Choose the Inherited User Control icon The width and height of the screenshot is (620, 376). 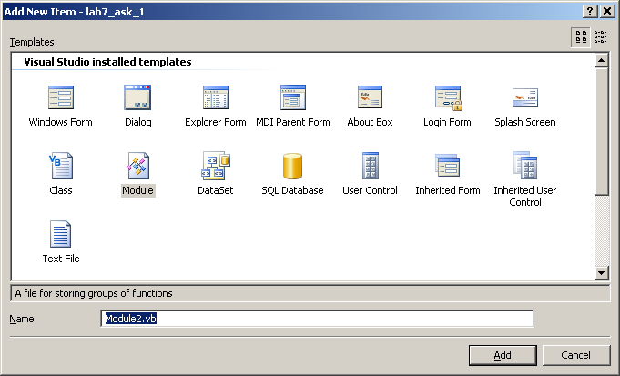coord(525,166)
